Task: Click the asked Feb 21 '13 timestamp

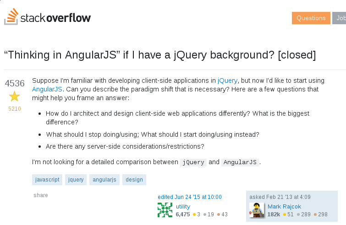Action: click(280, 197)
